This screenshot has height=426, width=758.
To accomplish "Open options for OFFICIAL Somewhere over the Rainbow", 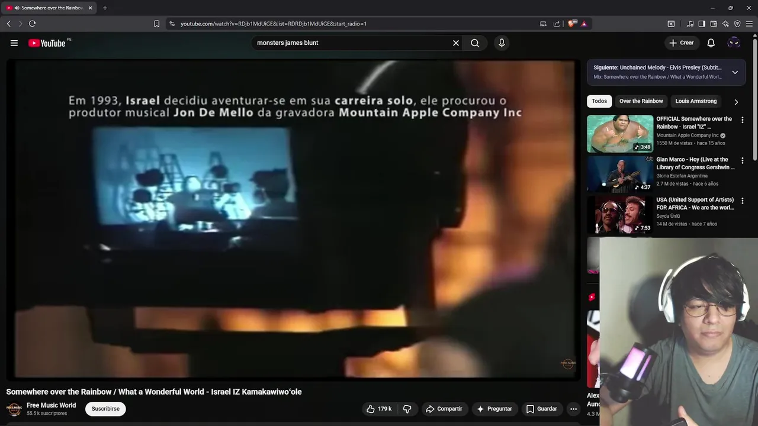I will pos(743,120).
